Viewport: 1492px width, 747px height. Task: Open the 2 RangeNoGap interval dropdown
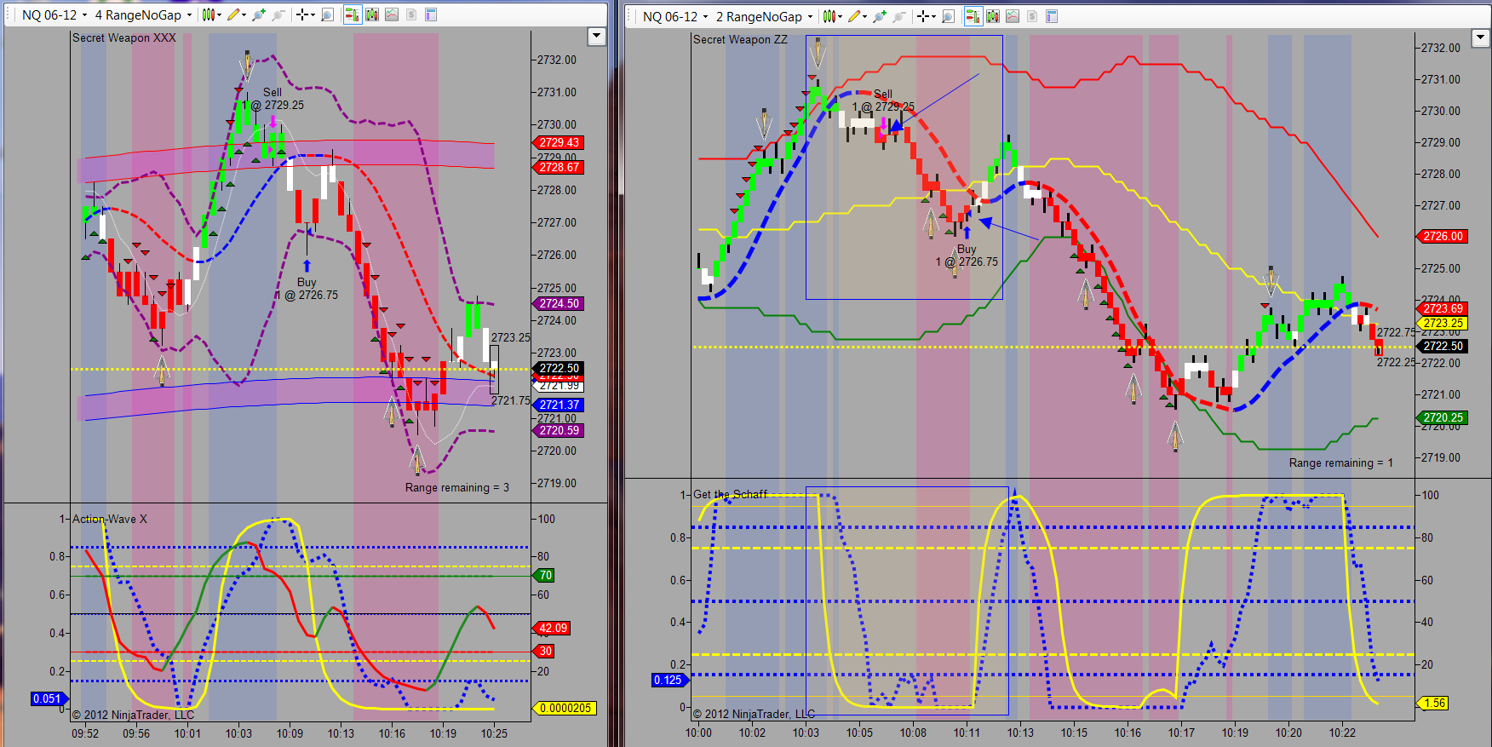click(x=764, y=16)
